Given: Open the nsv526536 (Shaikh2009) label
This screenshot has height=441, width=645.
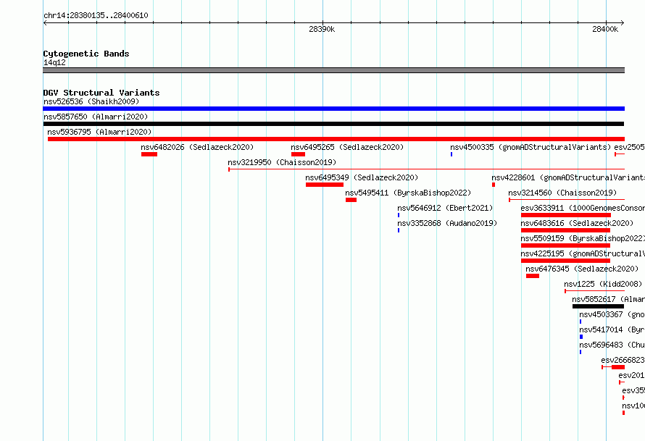Looking at the screenshot, I should click(91, 101).
